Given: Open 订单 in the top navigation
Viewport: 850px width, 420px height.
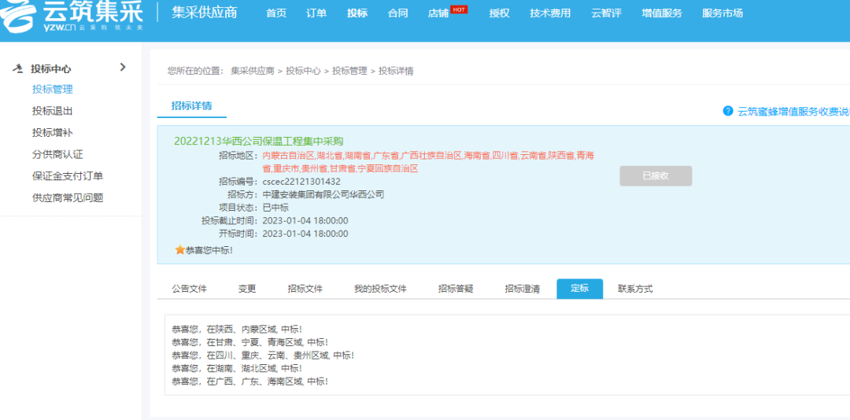Looking at the screenshot, I should 316,13.
